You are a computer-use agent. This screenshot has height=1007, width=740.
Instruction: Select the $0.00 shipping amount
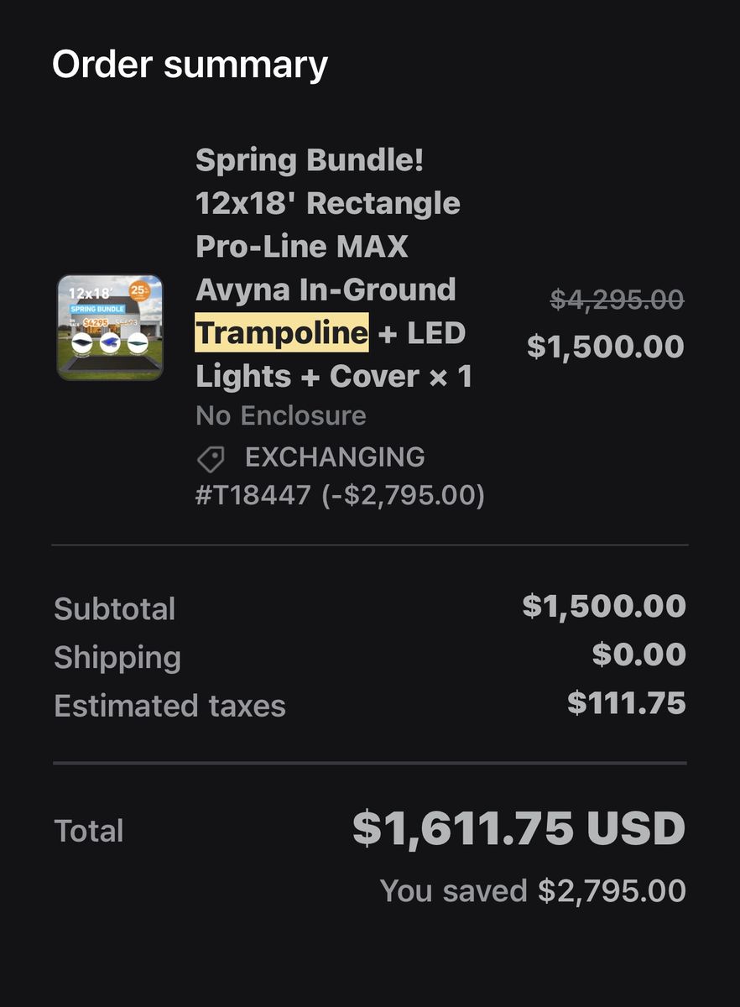pos(639,655)
